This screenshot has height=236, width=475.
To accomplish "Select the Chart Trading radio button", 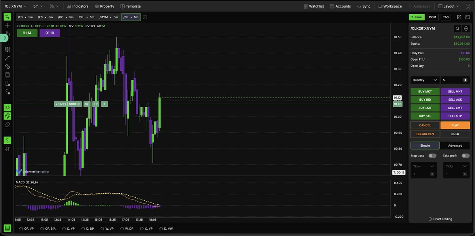I will tap(430, 219).
